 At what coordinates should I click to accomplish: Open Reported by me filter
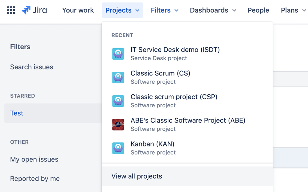coord(35,179)
